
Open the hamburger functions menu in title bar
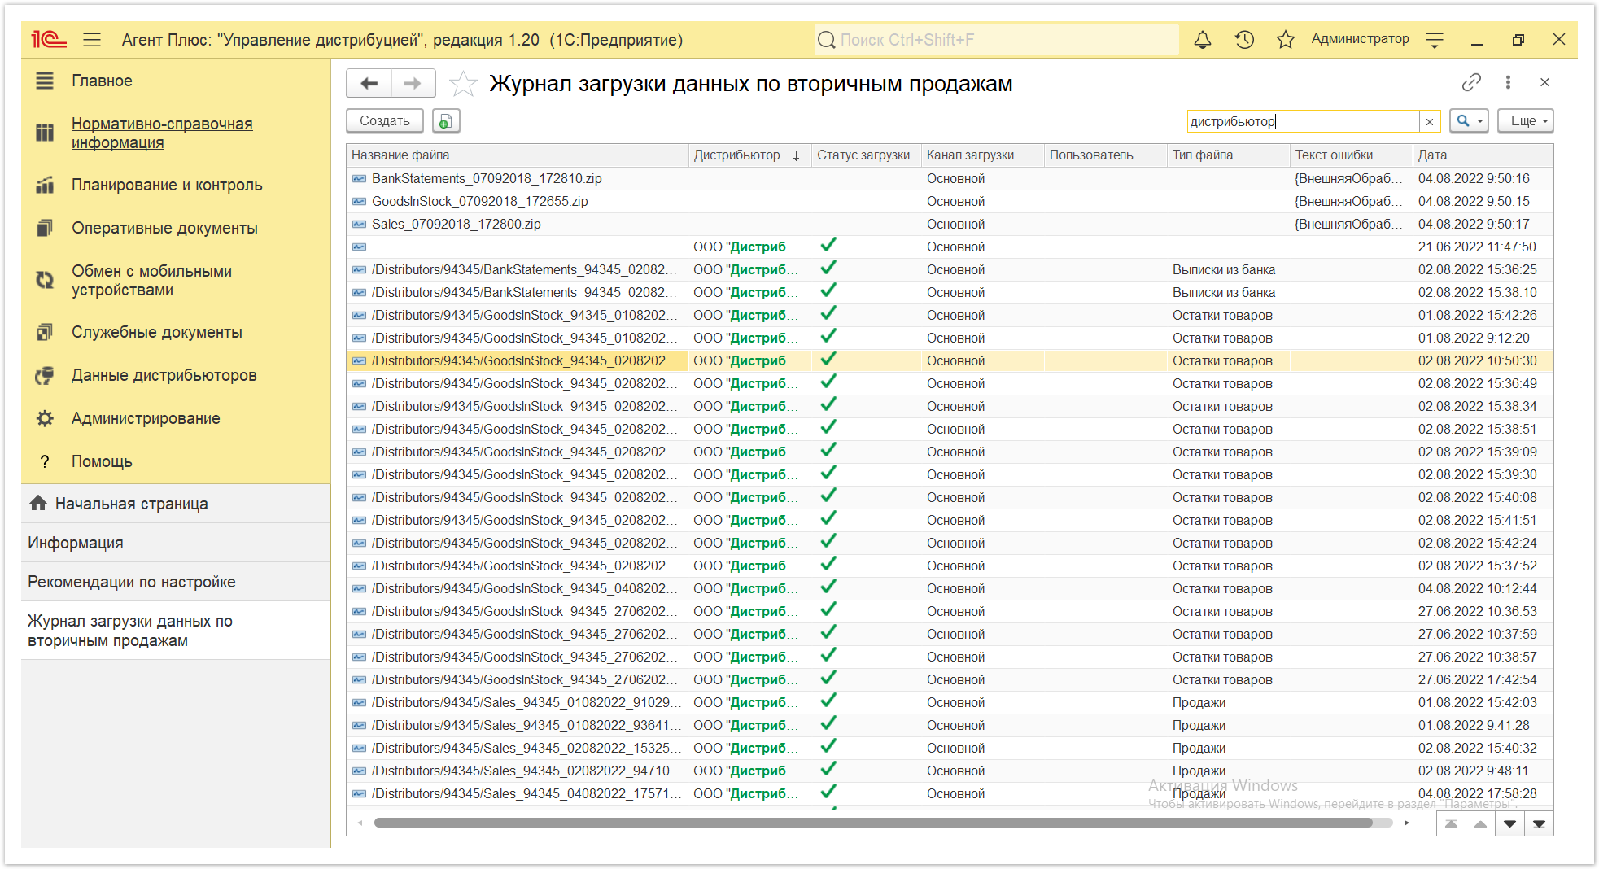92,39
